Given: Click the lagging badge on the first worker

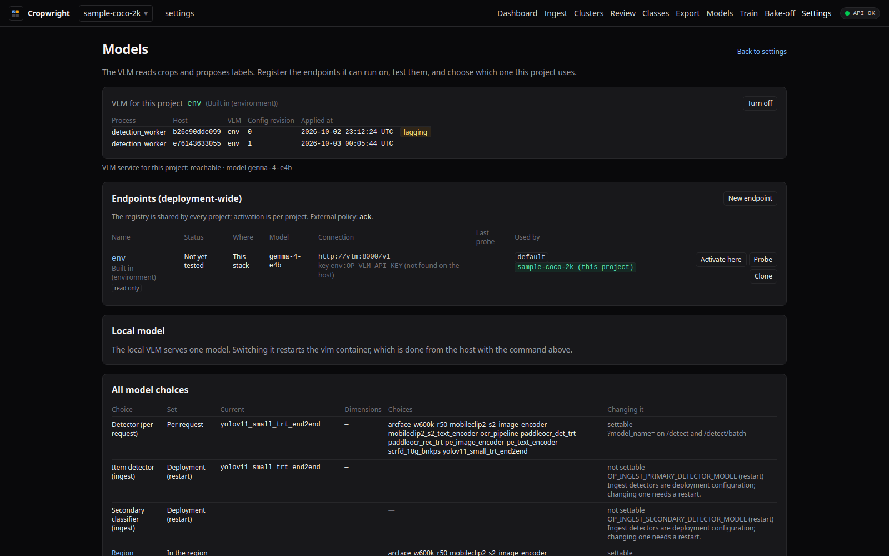Looking at the screenshot, I should click(x=415, y=132).
